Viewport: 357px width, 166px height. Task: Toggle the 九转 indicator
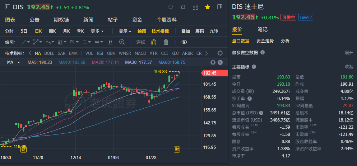coord(214,31)
